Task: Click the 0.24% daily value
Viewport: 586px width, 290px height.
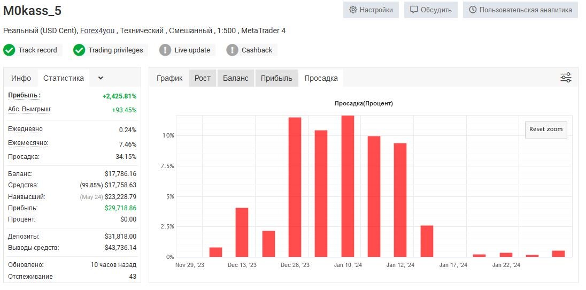Action: pyautogui.click(x=127, y=130)
